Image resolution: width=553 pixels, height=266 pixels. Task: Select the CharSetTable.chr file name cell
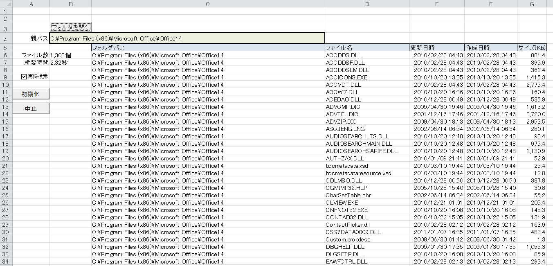click(x=367, y=195)
